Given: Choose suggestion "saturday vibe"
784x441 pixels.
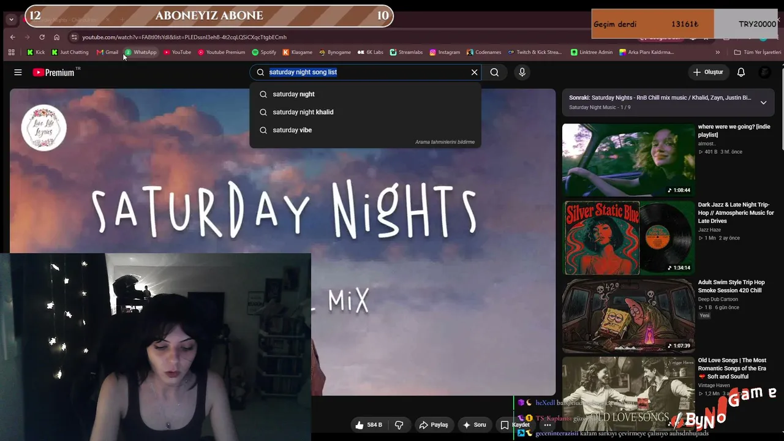Looking at the screenshot, I should click(x=365, y=130).
